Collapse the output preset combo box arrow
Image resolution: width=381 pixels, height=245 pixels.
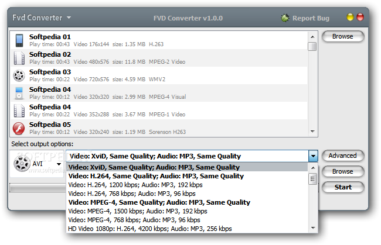(313, 156)
